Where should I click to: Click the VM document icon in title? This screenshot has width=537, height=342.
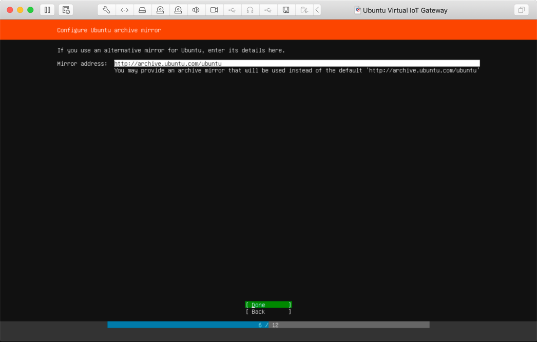point(357,10)
